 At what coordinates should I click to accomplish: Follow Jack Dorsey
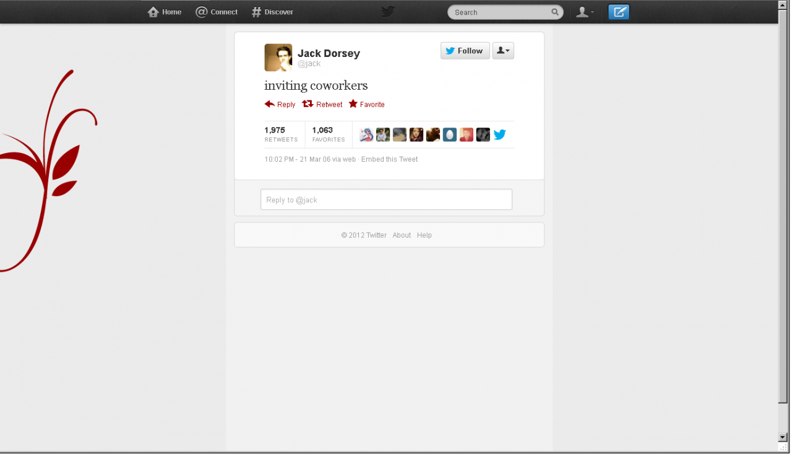click(x=465, y=51)
